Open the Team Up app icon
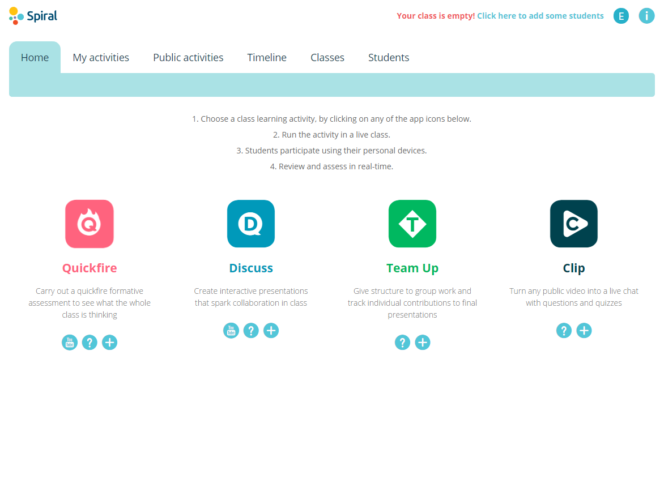Viewport: 660px width, 492px height. click(412, 224)
